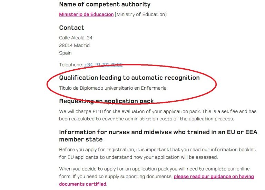
Task: Click the 'Spain' country line
Action: click(65, 53)
